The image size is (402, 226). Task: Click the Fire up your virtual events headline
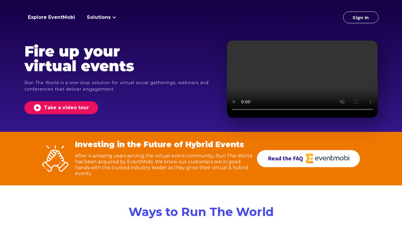[79, 59]
